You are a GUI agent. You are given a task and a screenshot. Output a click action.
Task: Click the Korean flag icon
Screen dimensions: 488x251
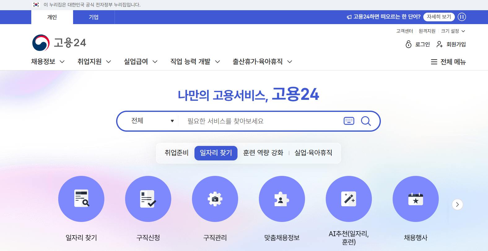[36, 5]
